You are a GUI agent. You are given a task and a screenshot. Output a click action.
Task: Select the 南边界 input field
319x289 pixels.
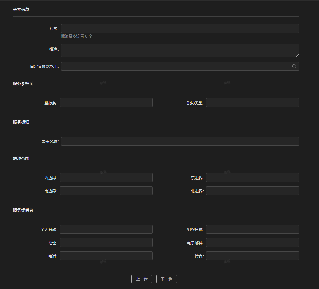tap(106, 191)
